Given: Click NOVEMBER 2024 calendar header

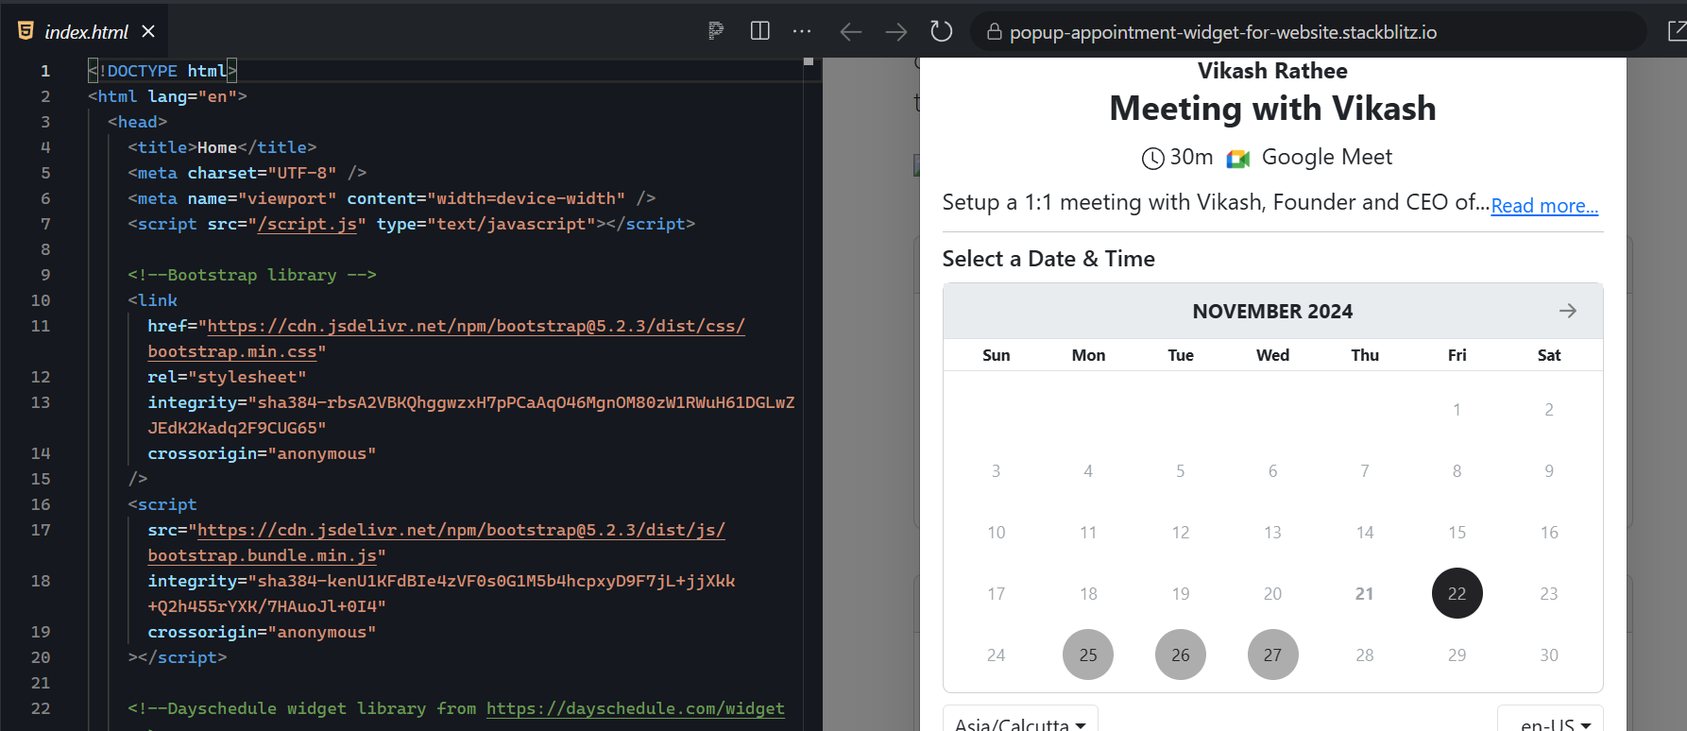Looking at the screenshot, I should pyautogui.click(x=1272, y=312).
